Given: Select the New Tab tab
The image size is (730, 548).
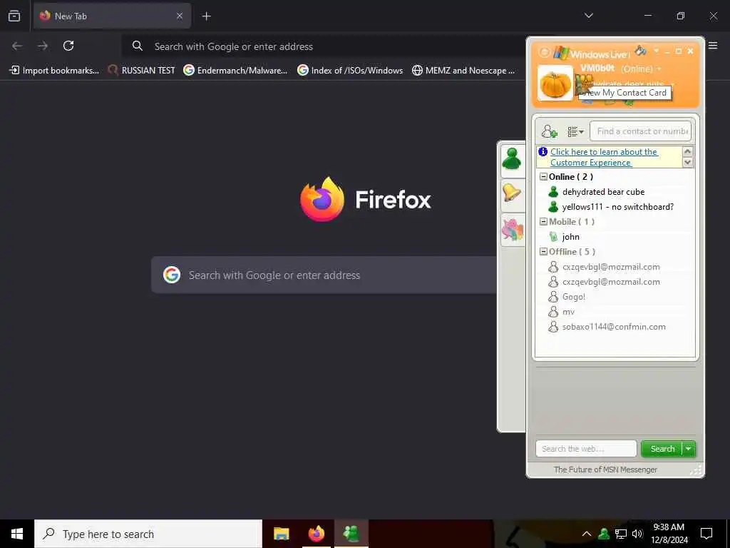Looking at the screenshot, I should tap(112, 16).
